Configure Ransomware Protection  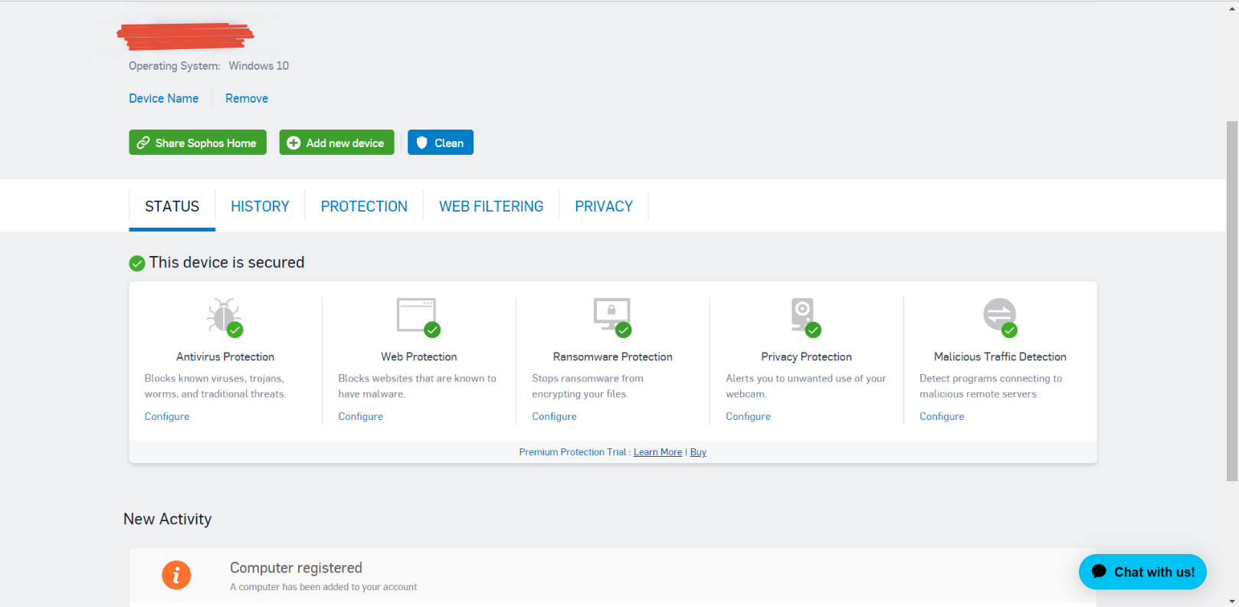[x=555, y=416]
